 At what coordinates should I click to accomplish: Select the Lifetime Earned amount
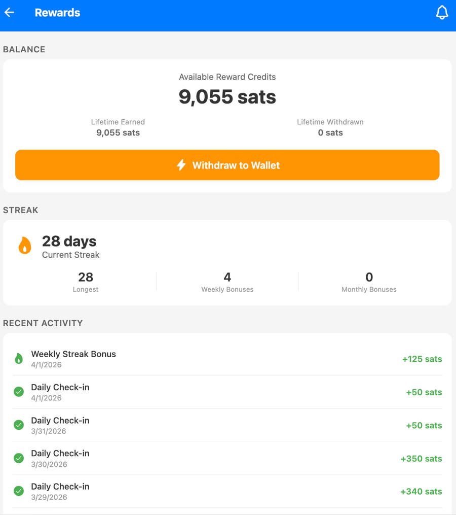pyautogui.click(x=118, y=133)
